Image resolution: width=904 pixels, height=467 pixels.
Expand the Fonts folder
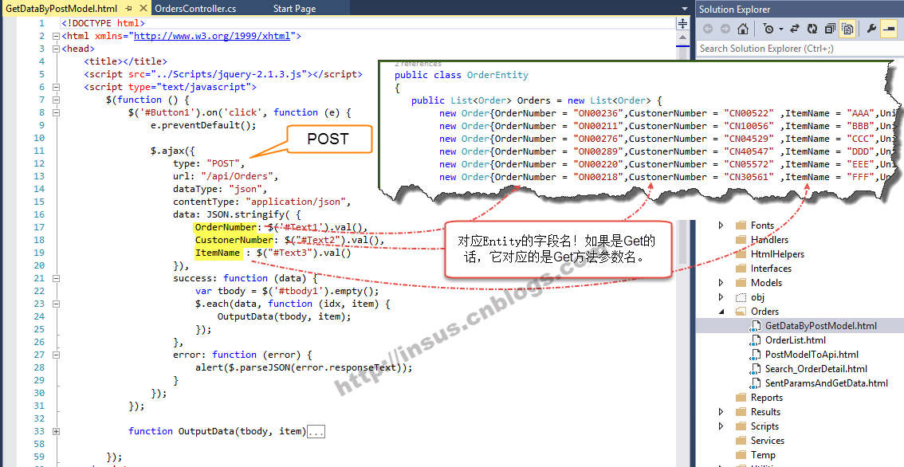(x=721, y=226)
